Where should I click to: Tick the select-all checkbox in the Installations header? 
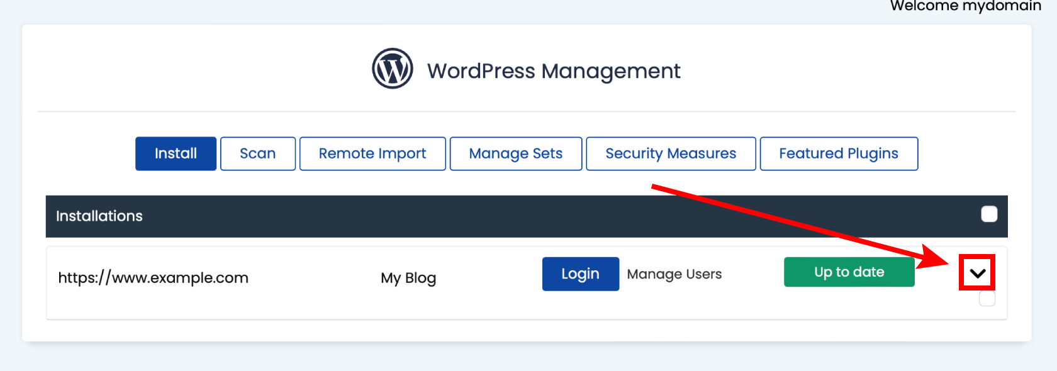(x=989, y=214)
